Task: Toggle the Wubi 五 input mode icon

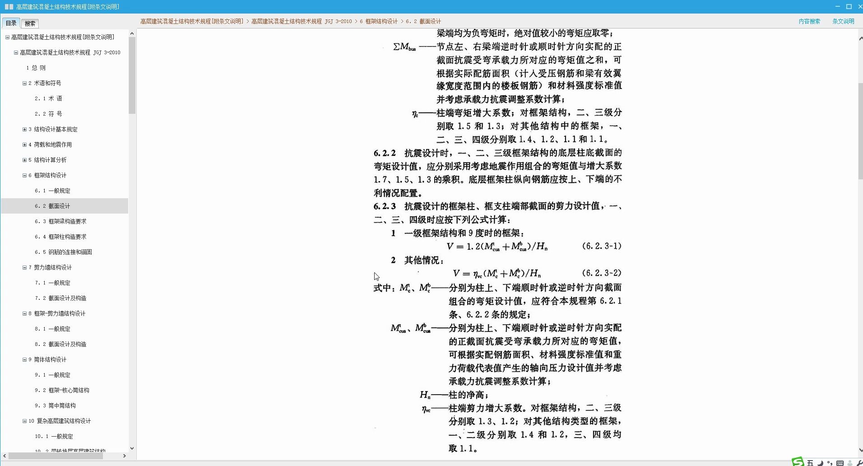Action: point(810,463)
